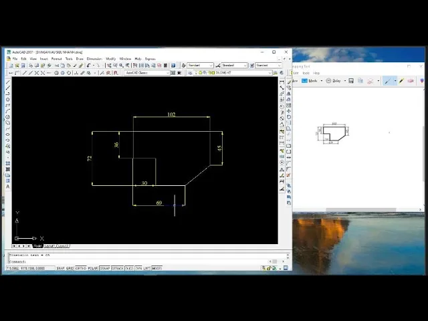Switch to the Layout1 tab

coord(49,246)
